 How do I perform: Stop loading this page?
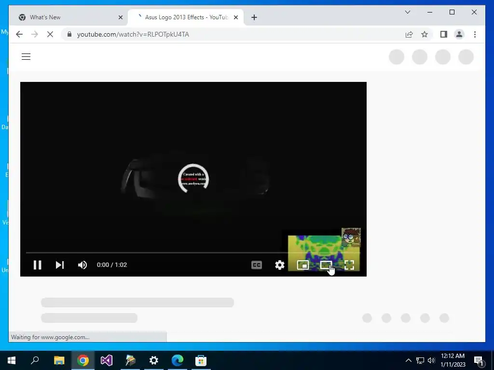50,34
